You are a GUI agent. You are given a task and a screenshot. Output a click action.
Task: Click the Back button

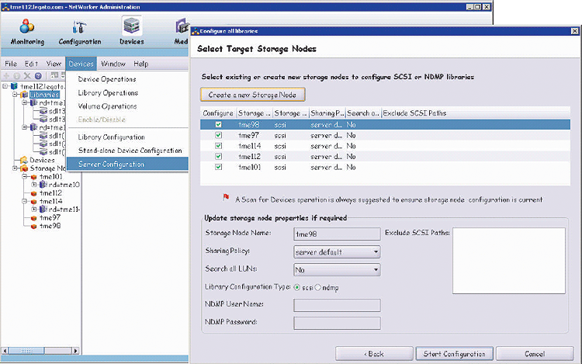(374, 354)
